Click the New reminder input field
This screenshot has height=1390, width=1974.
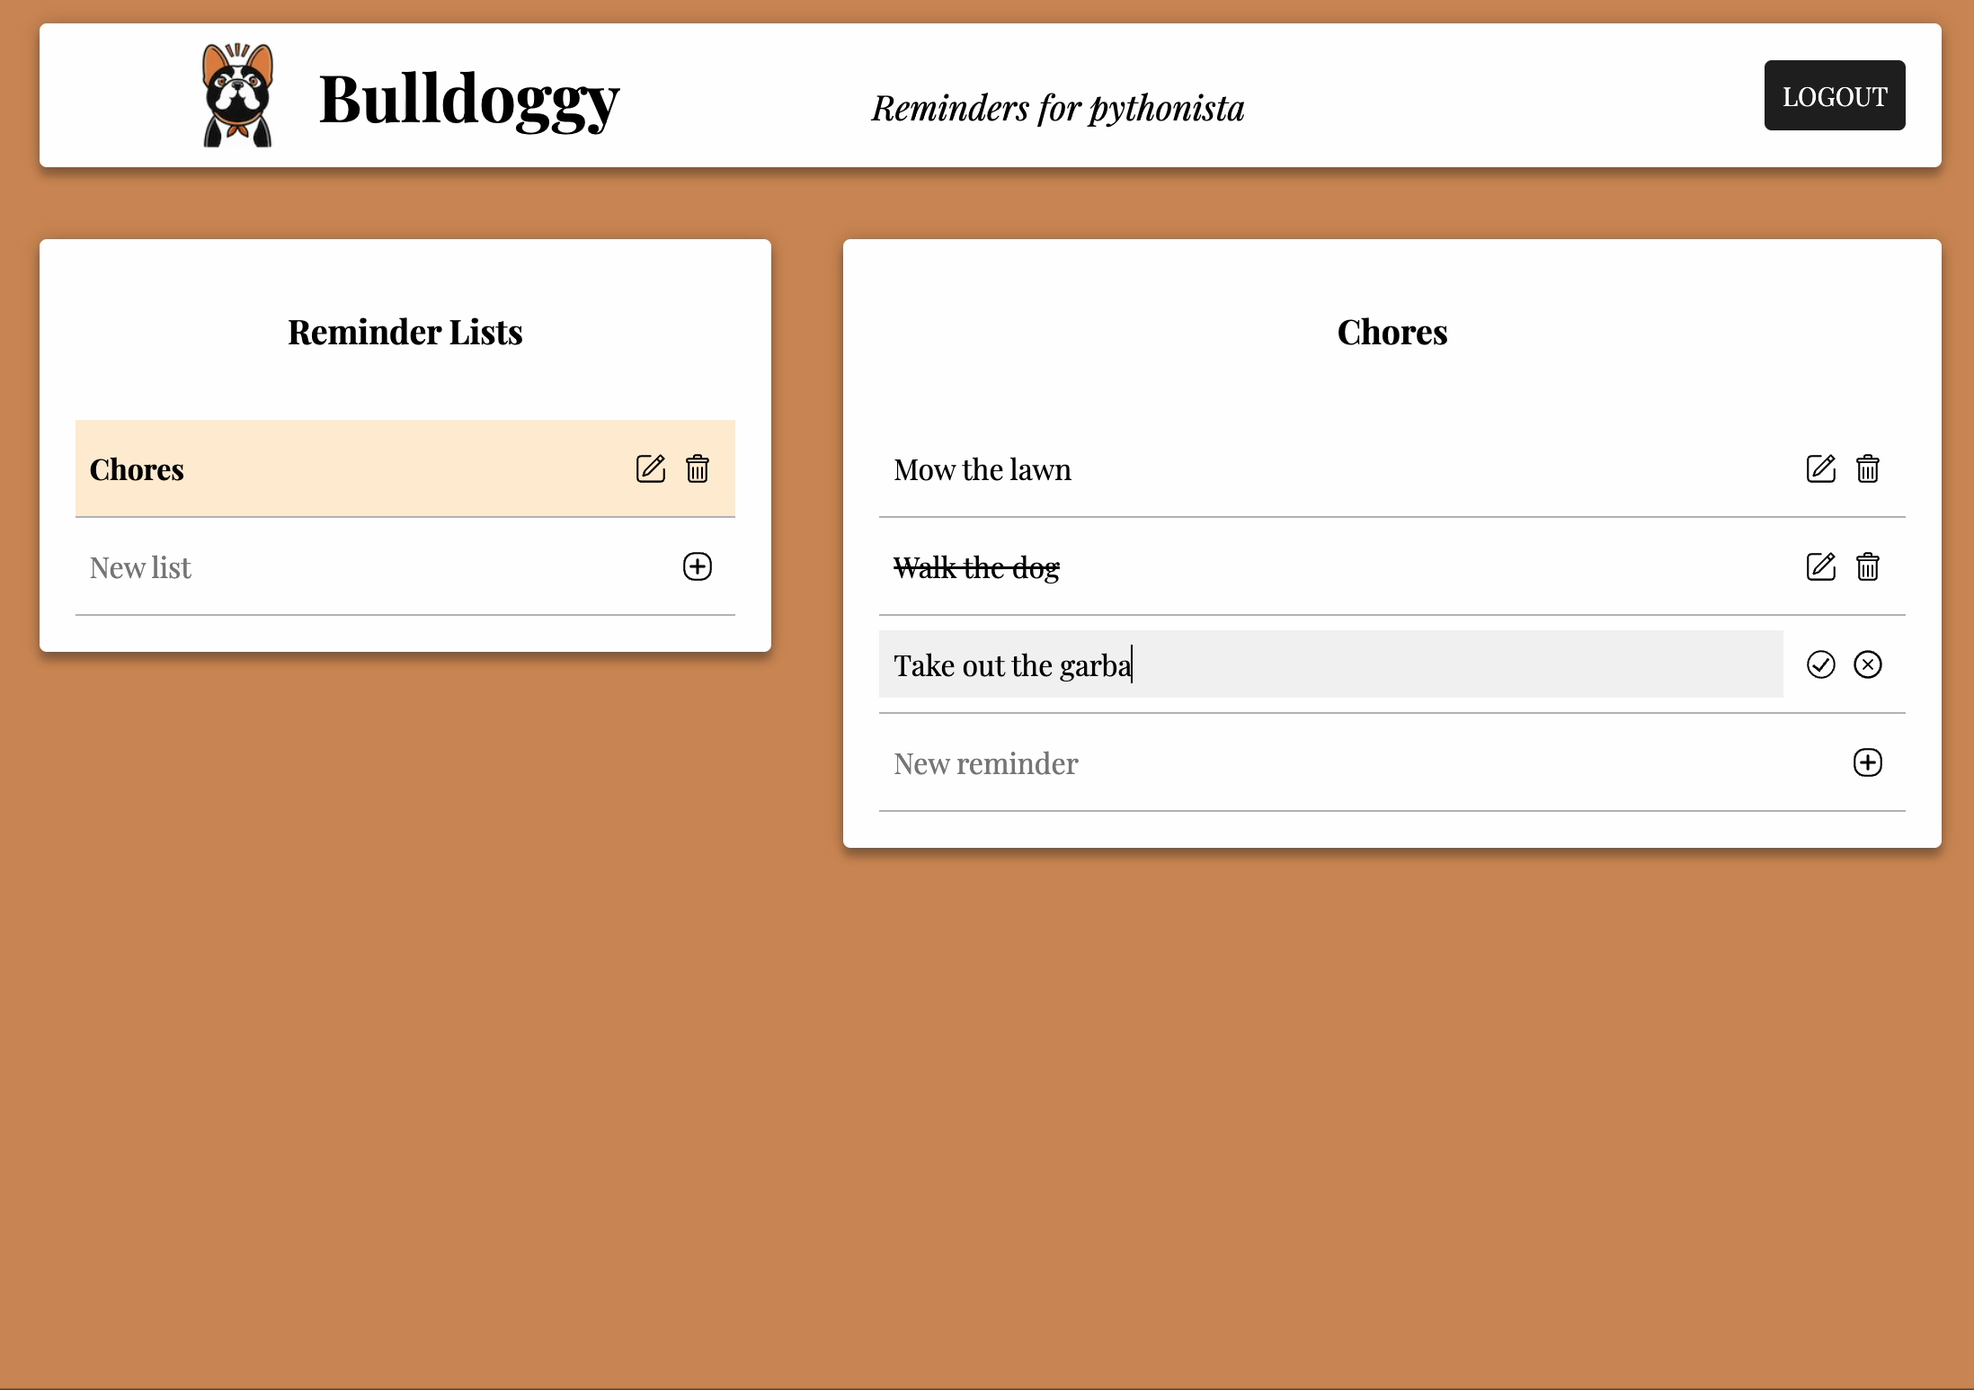(1353, 762)
